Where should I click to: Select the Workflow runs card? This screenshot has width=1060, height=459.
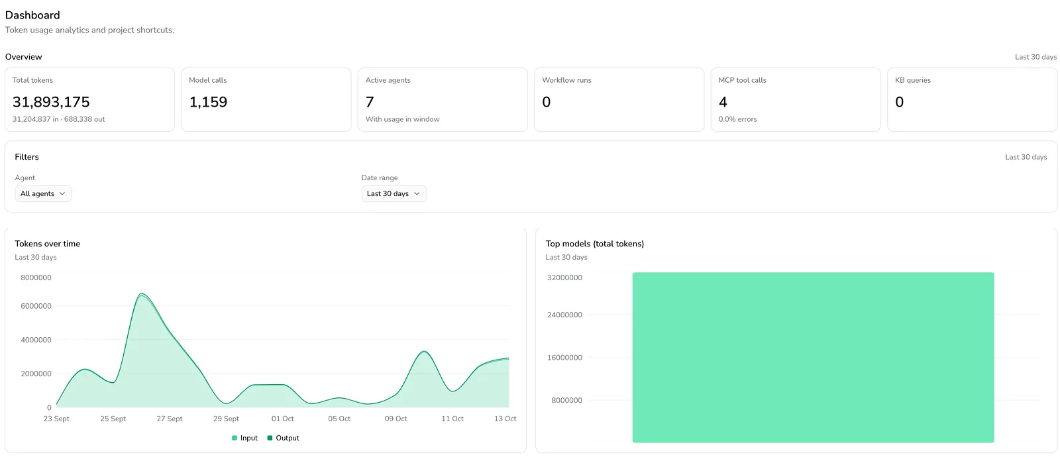tap(619, 99)
